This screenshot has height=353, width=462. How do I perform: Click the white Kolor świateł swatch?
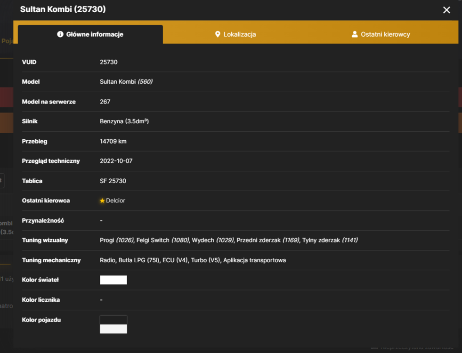(x=113, y=280)
